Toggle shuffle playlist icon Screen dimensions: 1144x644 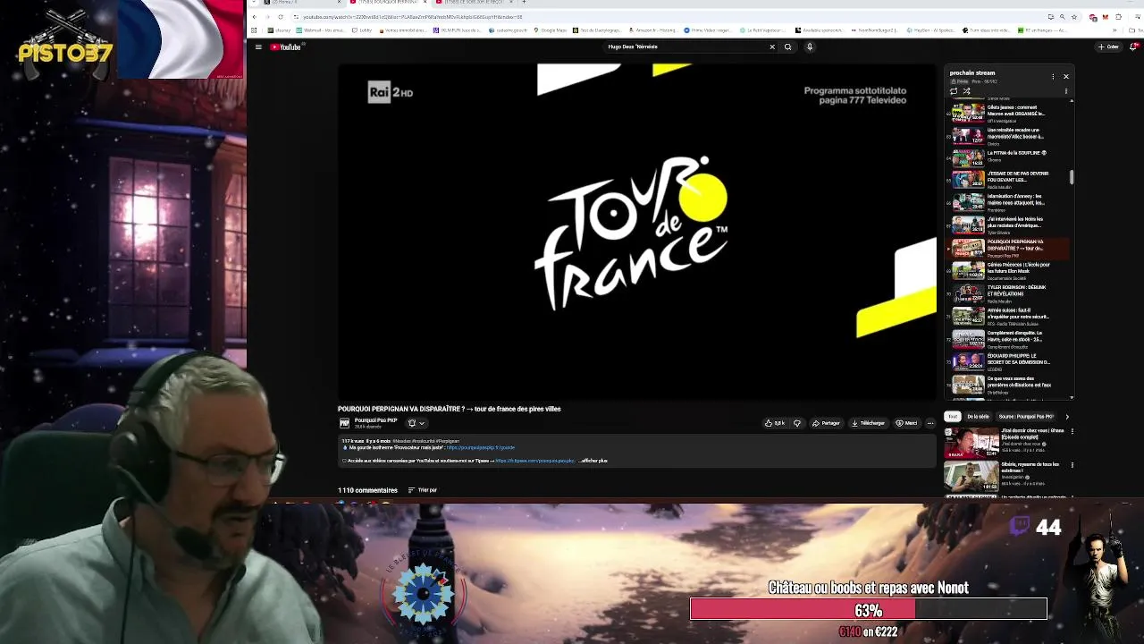pyautogui.click(x=966, y=91)
